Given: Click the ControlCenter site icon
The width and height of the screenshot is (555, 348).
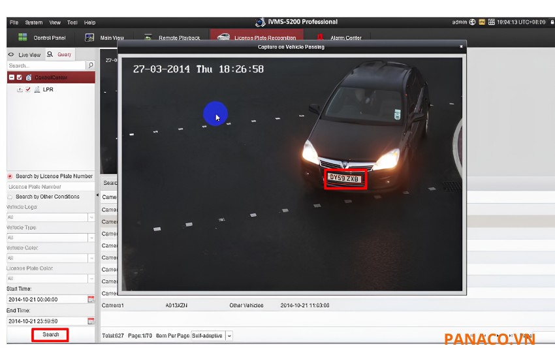Looking at the screenshot, I should [x=29, y=77].
